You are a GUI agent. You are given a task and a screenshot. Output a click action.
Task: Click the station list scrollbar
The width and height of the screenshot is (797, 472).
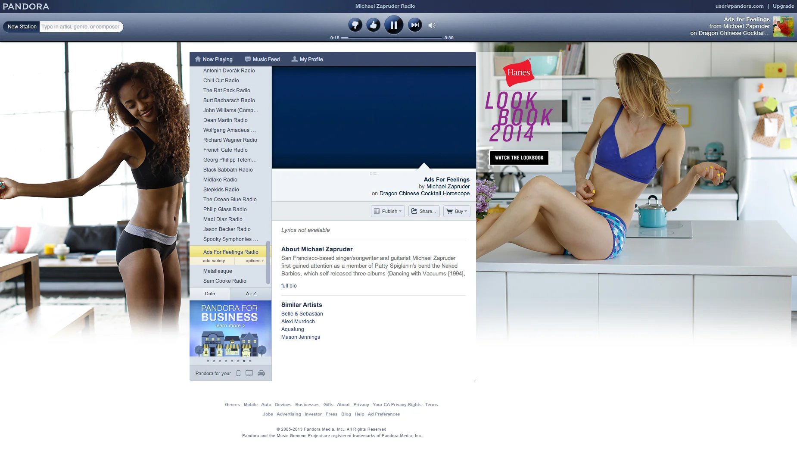pos(268,262)
